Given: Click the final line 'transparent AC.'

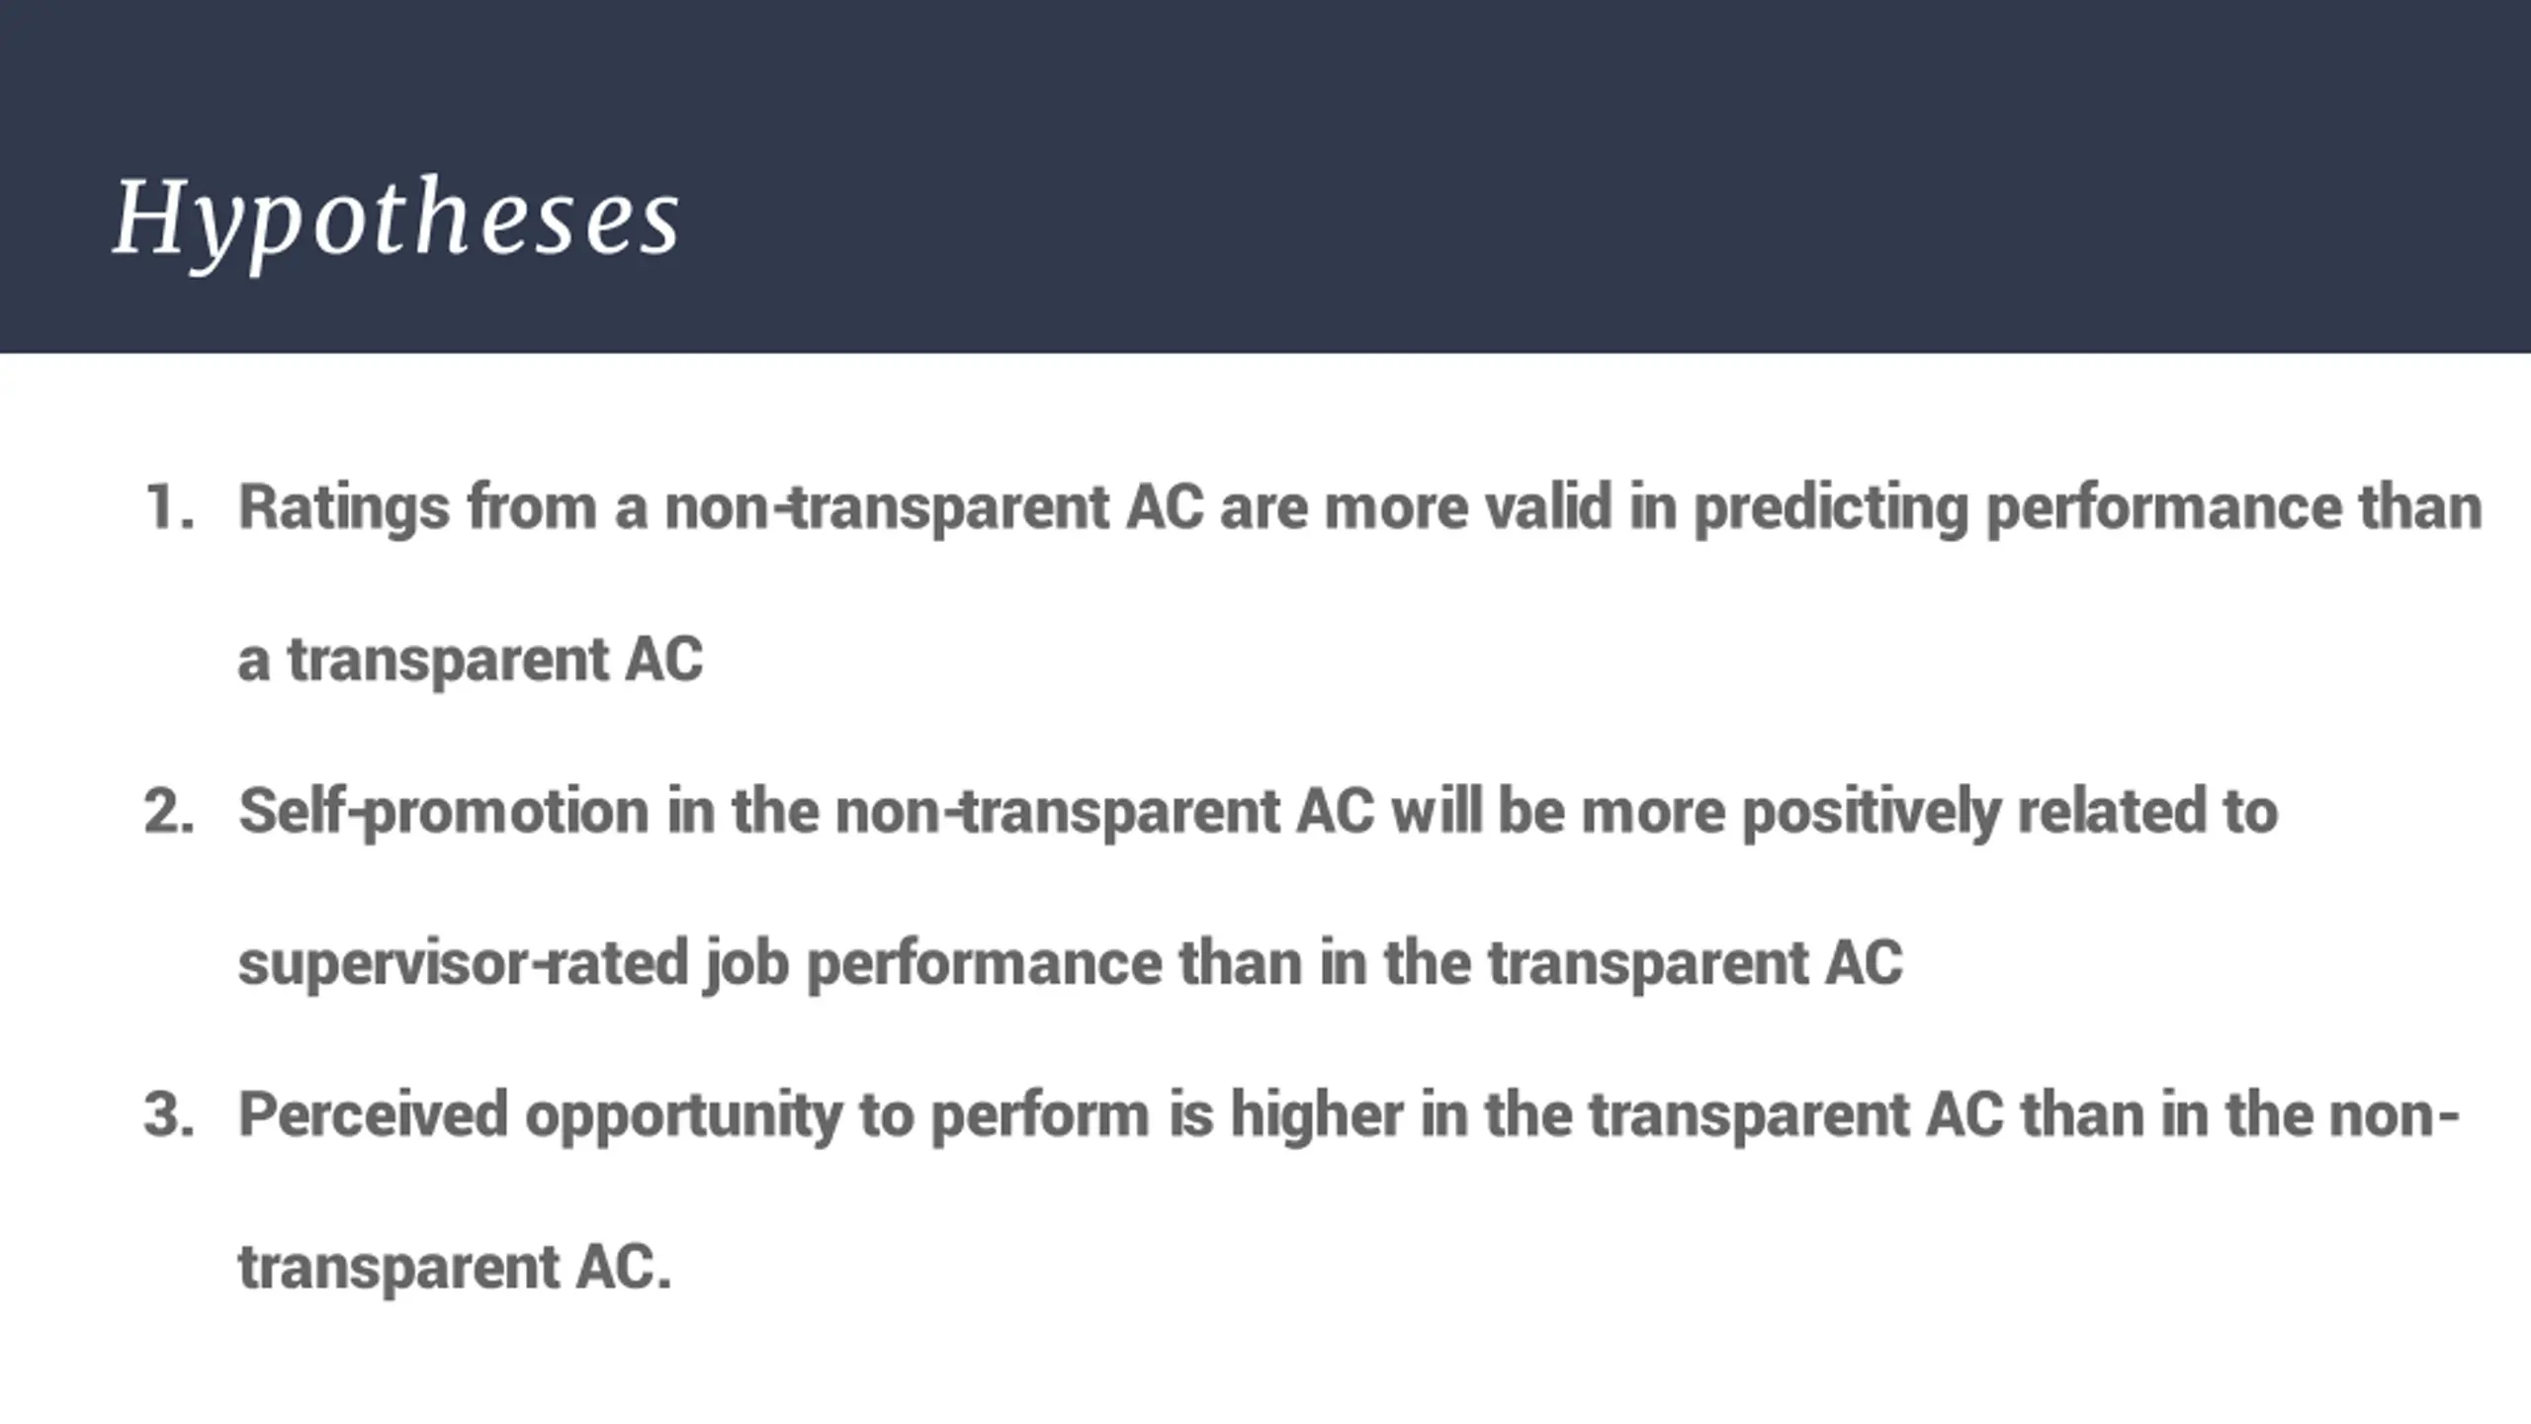Looking at the screenshot, I should 455,1269.
